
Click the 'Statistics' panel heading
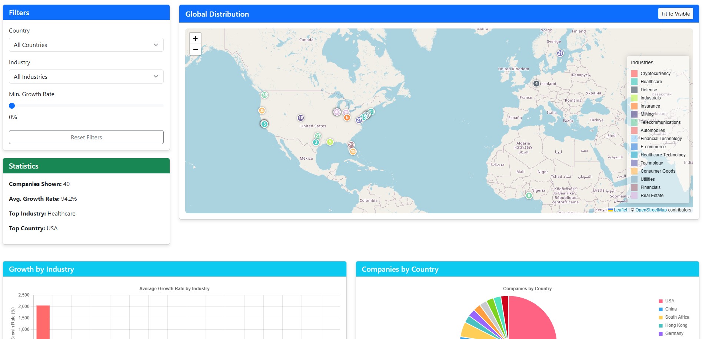click(24, 166)
